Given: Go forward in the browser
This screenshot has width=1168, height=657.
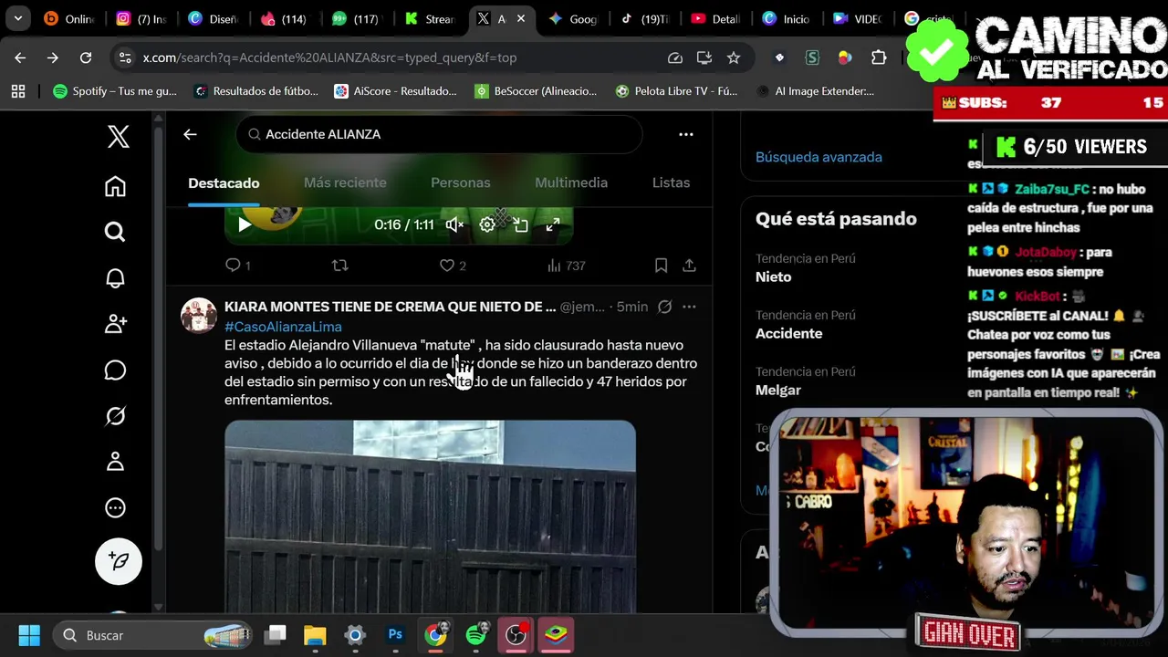Looking at the screenshot, I should [x=53, y=57].
